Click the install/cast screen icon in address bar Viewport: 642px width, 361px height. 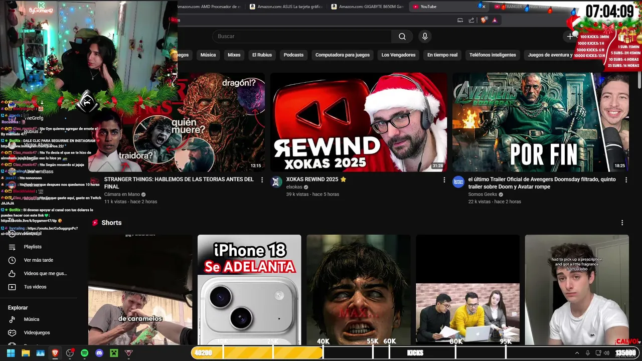point(460,20)
